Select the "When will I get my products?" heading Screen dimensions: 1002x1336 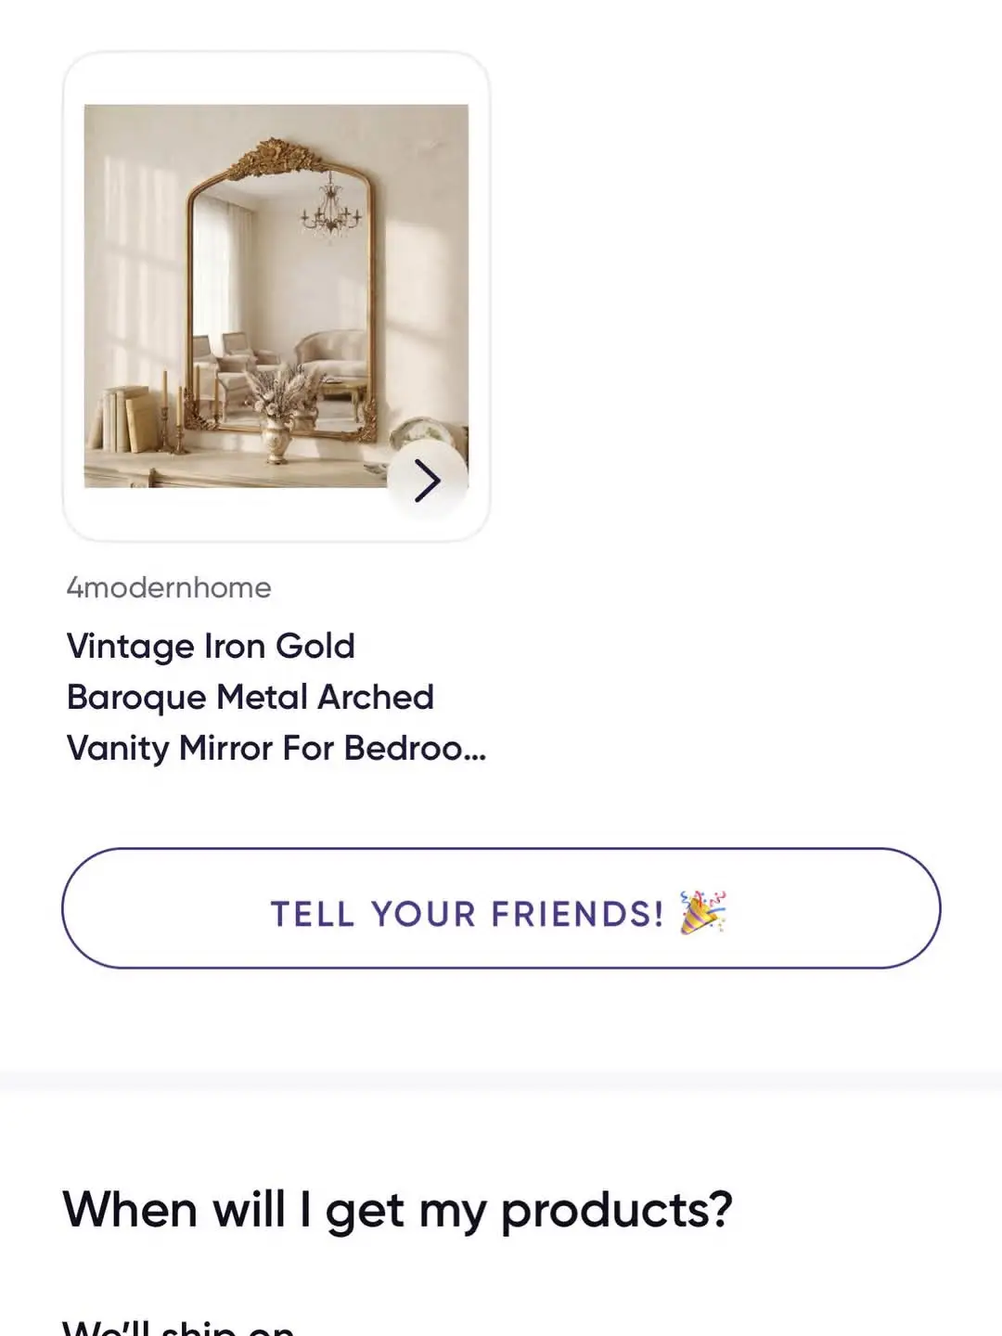pyautogui.click(x=397, y=1210)
